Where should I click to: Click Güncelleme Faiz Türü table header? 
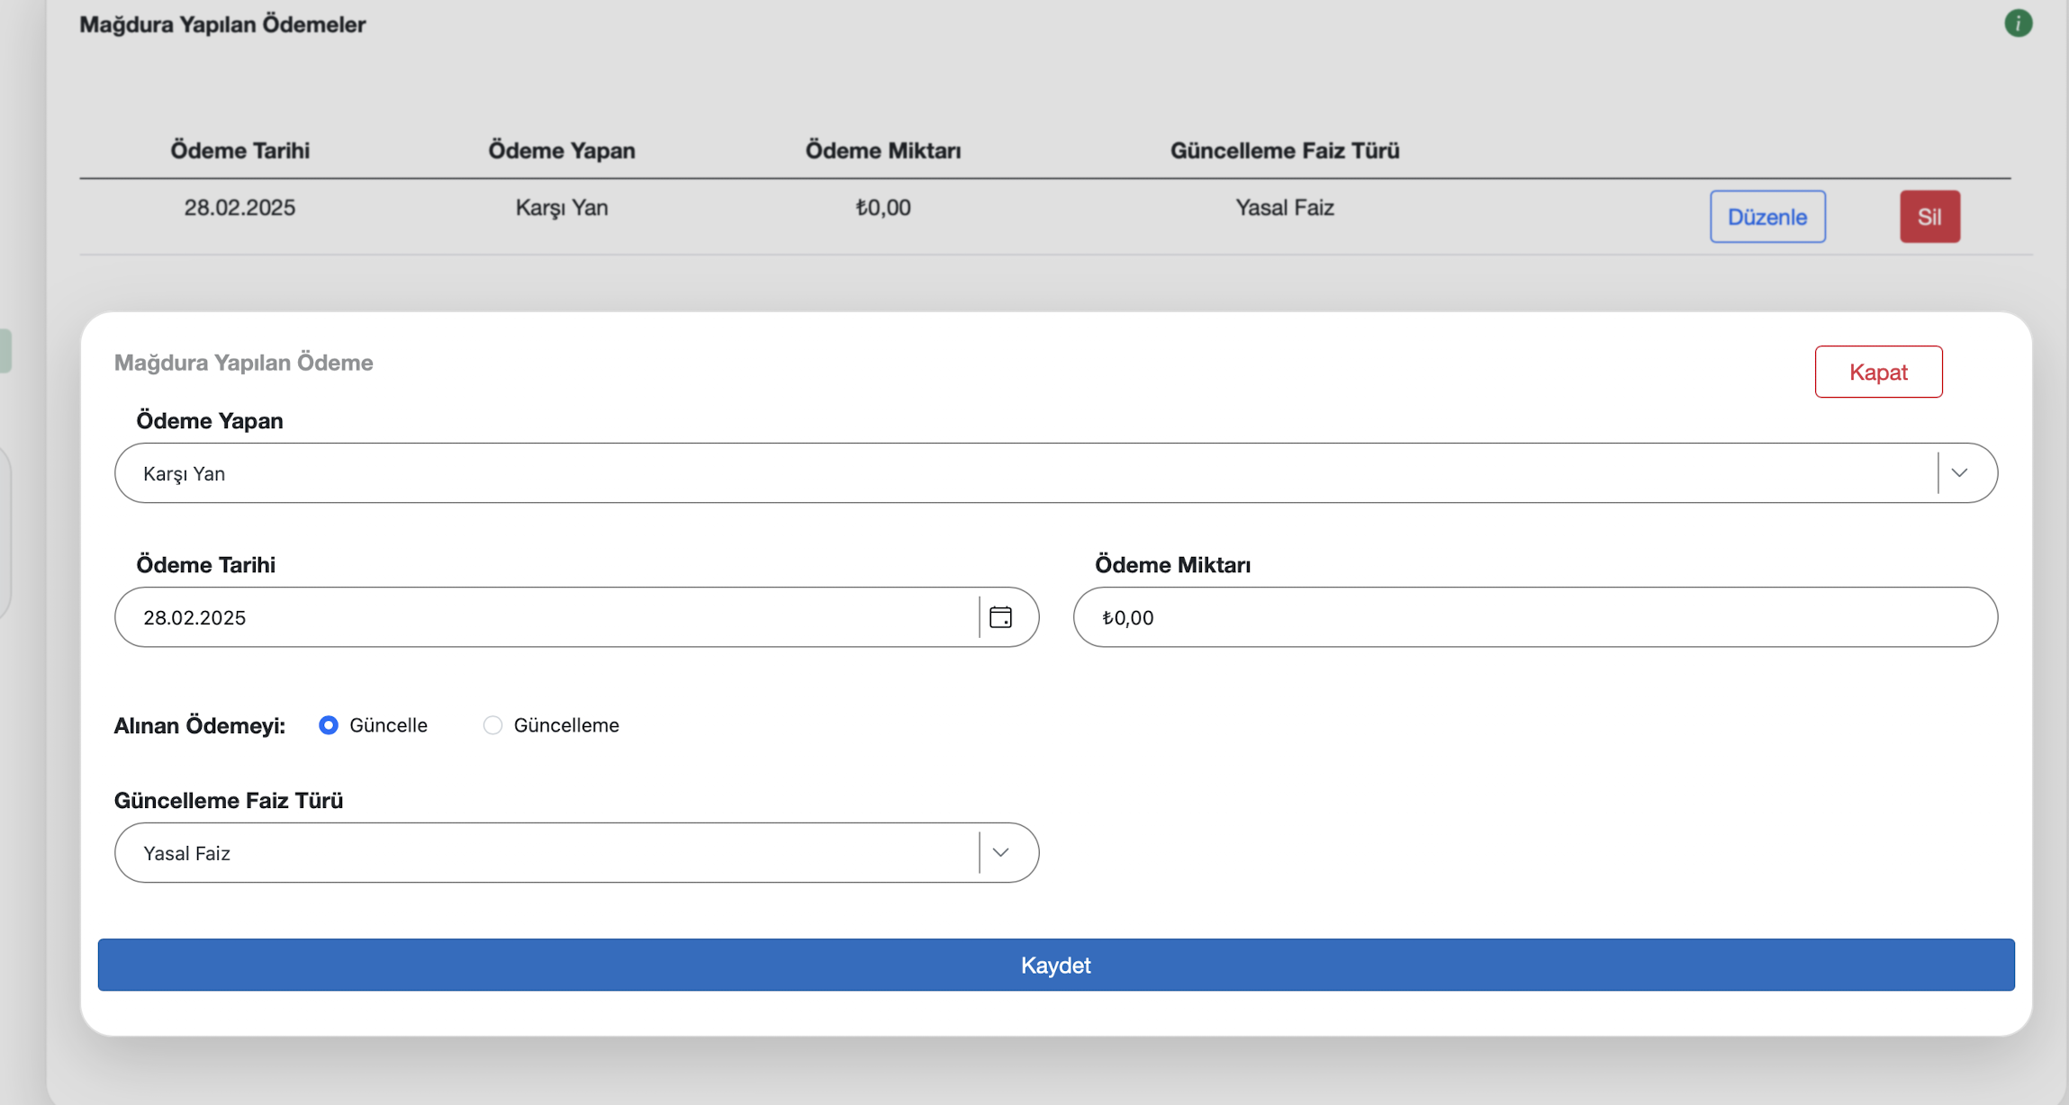(1284, 150)
